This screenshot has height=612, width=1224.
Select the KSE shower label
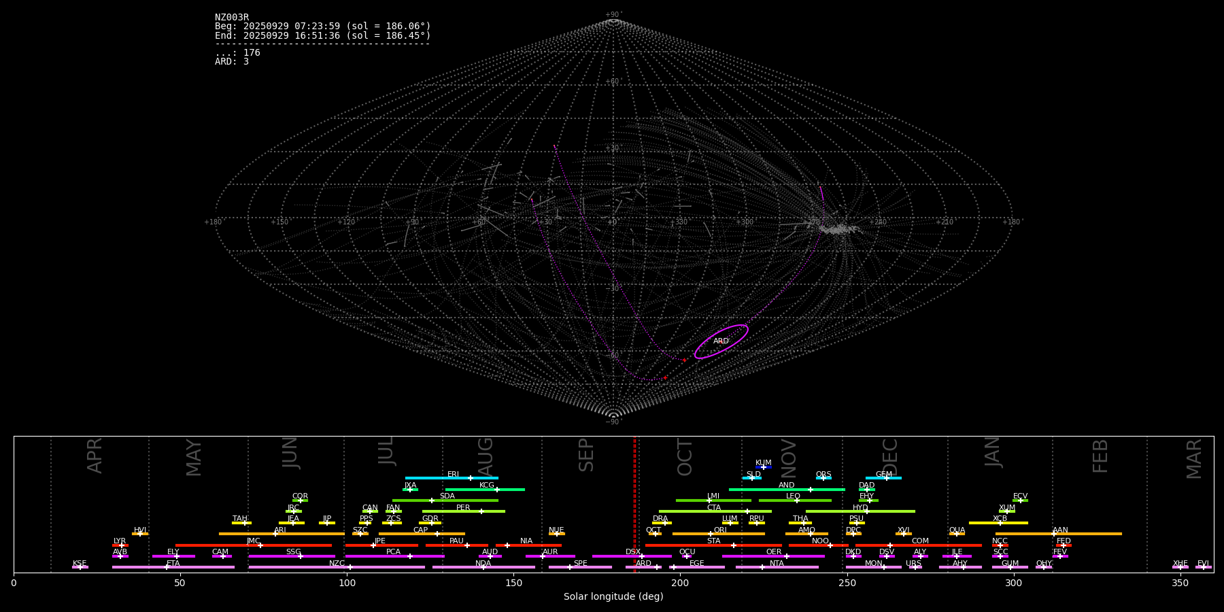[x=80, y=564]
